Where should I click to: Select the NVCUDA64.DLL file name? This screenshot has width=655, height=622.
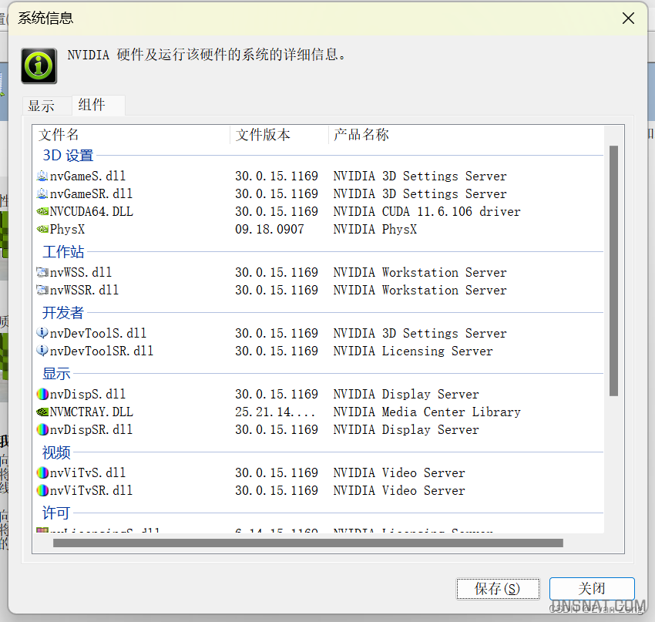coord(92,211)
